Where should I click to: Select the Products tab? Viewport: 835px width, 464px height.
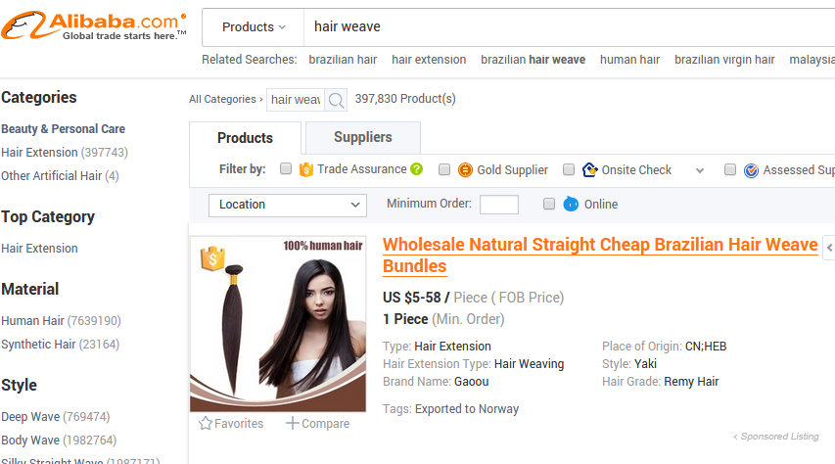click(245, 138)
